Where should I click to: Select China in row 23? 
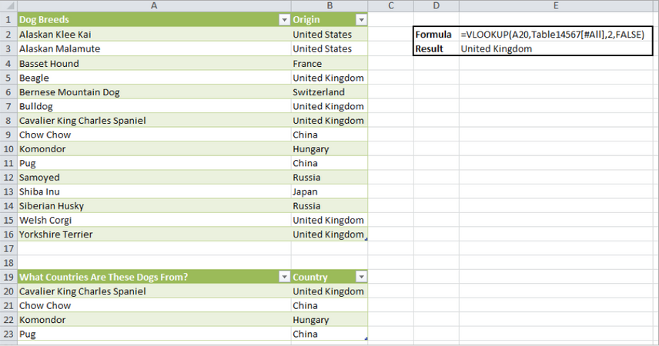click(x=329, y=334)
